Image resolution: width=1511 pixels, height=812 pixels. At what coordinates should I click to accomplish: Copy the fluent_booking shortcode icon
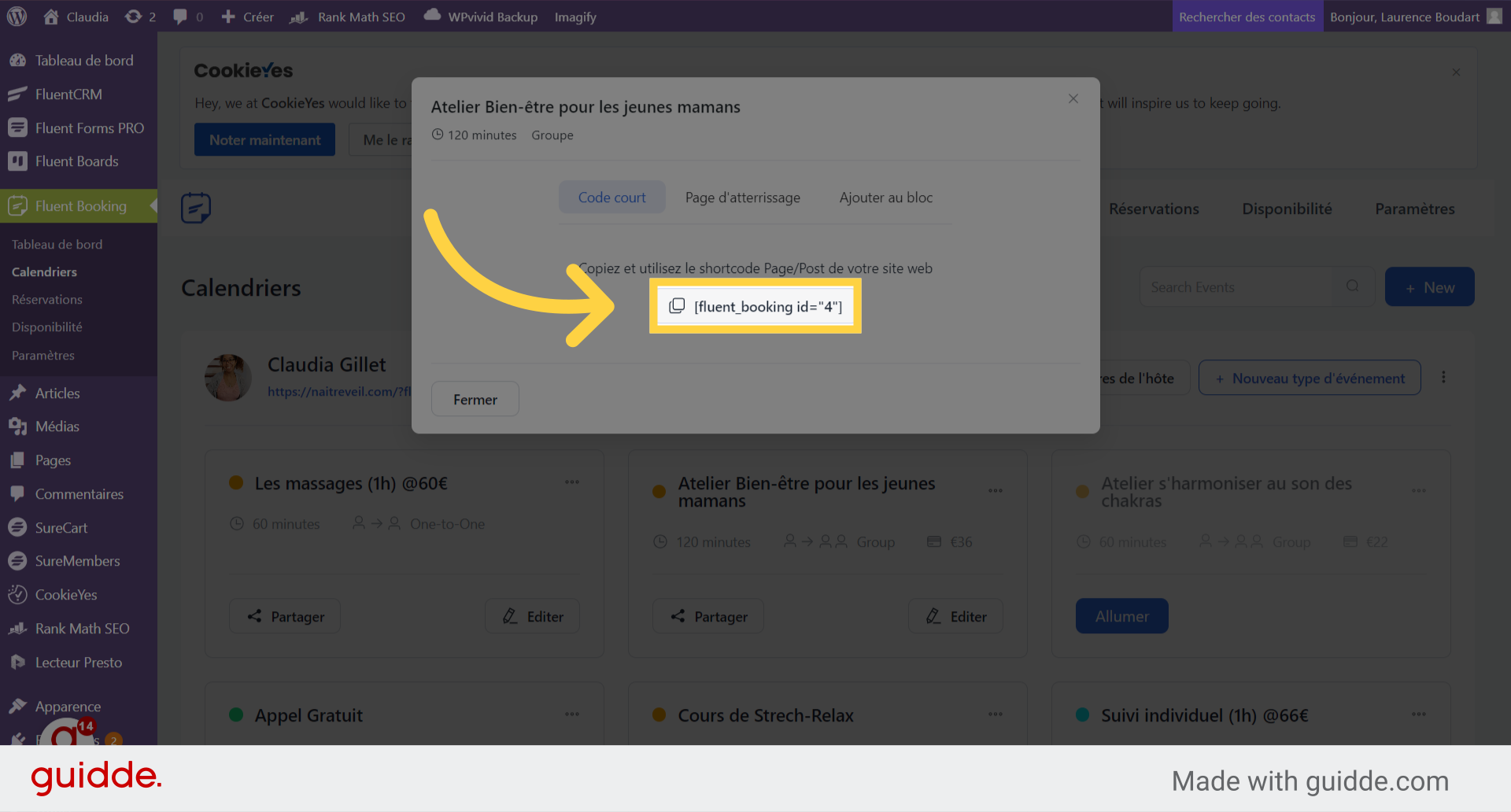coord(677,306)
